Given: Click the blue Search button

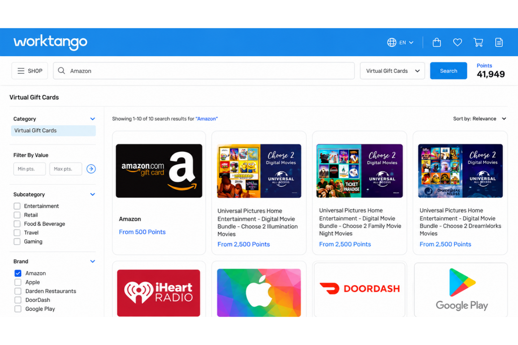Looking at the screenshot, I should coord(448,71).
